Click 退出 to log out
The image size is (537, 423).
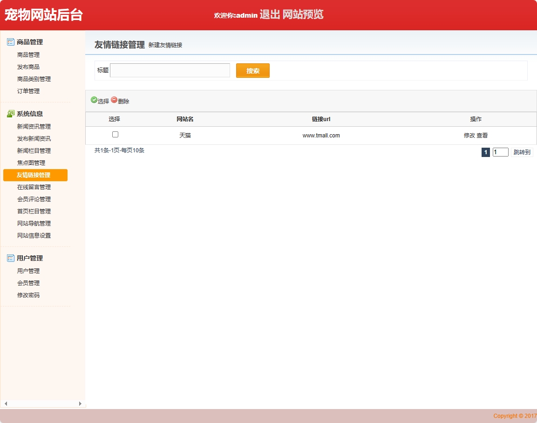tap(270, 14)
